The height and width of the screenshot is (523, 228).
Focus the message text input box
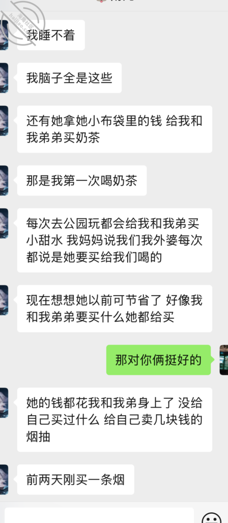(99, 515)
